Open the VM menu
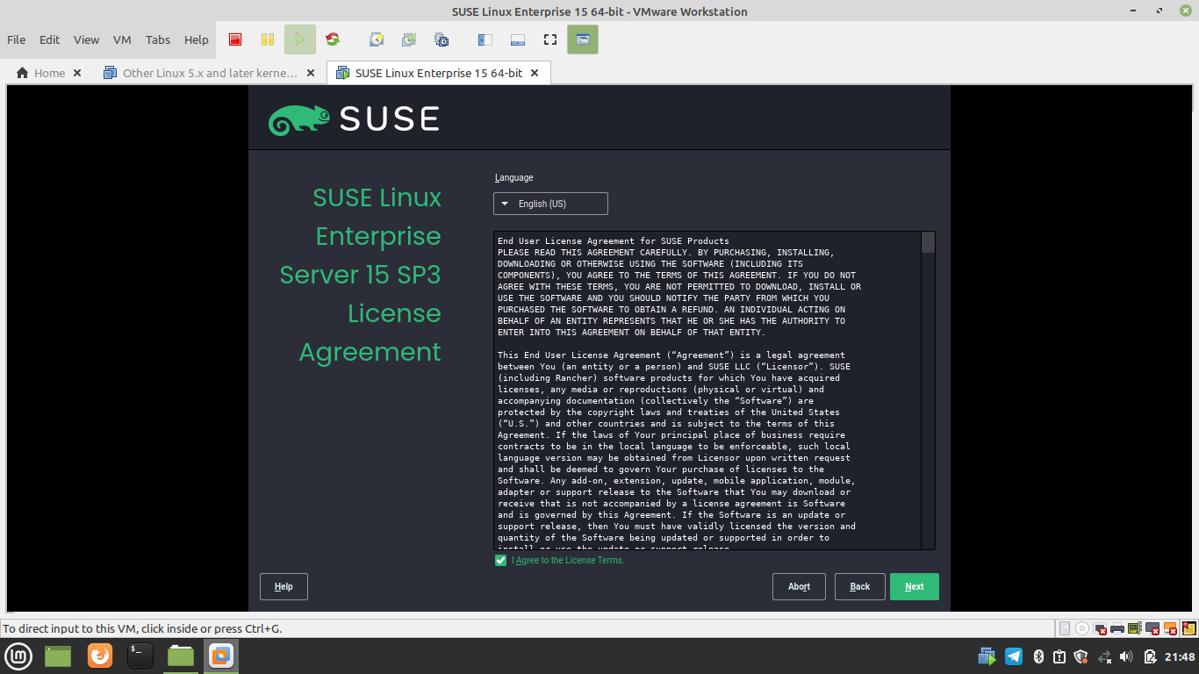Screen dimensions: 1199x674 point(122,39)
